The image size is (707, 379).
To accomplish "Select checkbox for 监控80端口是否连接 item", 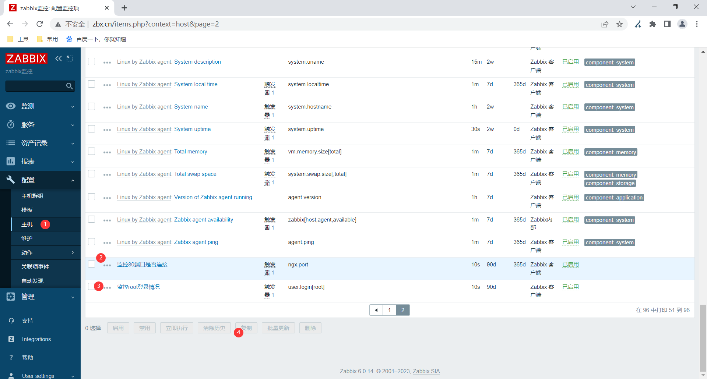I will coord(92,264).
